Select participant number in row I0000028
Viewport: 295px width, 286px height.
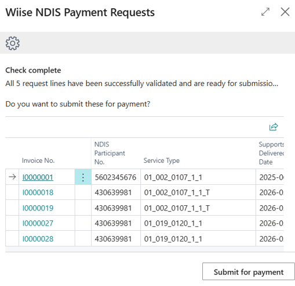(x=116, y=238)
